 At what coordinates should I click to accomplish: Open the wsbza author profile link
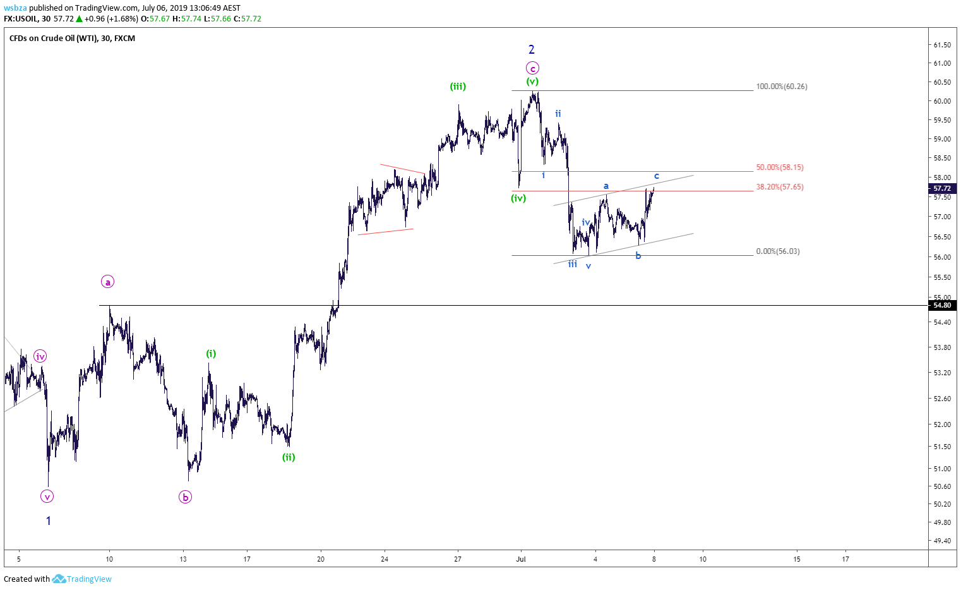click(x=15, y=8)
